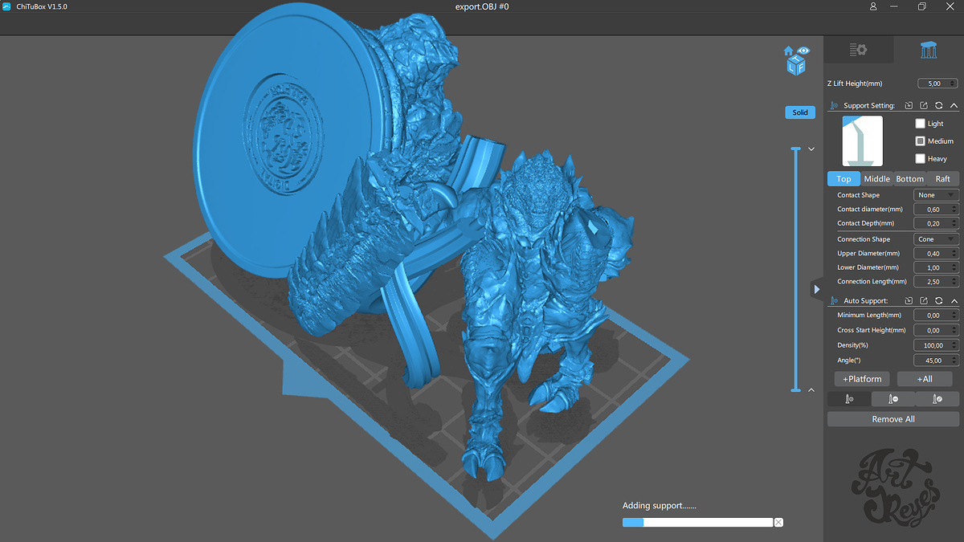Select the delete support tool icon
This screenshot has height=542, width=964.
(x=893, y=399)
